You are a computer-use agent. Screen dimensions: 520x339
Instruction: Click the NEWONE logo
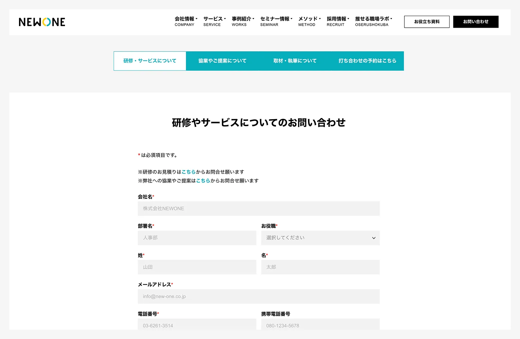click(x=42, y=22)
